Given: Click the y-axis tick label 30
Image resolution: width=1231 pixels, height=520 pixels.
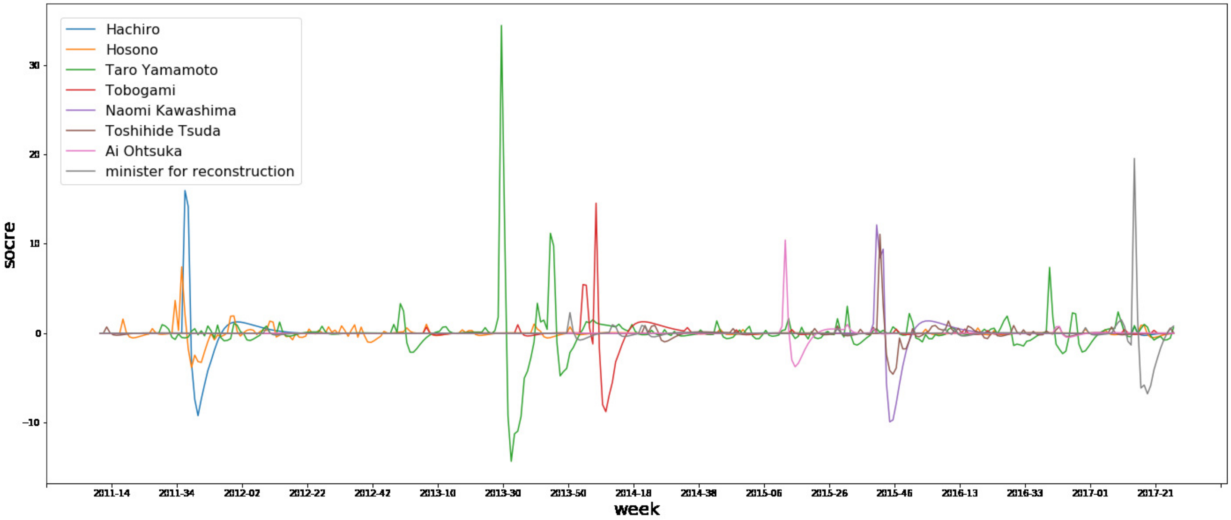Looking at the screenshot, I should 34,65.
